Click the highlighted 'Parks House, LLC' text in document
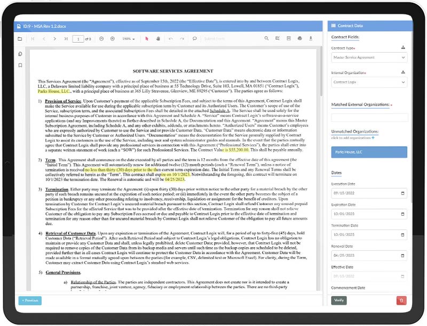This screenshot has width=427, height=326. coord(54,91)
